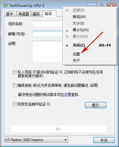Click the minimize dash icon in system menu
119x147 pixels.
(x=67, y=31)
